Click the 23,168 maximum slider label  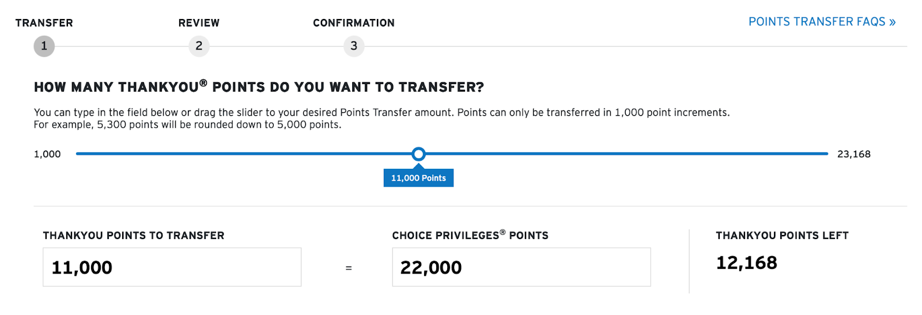pyautogui.click(x=853, y=154)
